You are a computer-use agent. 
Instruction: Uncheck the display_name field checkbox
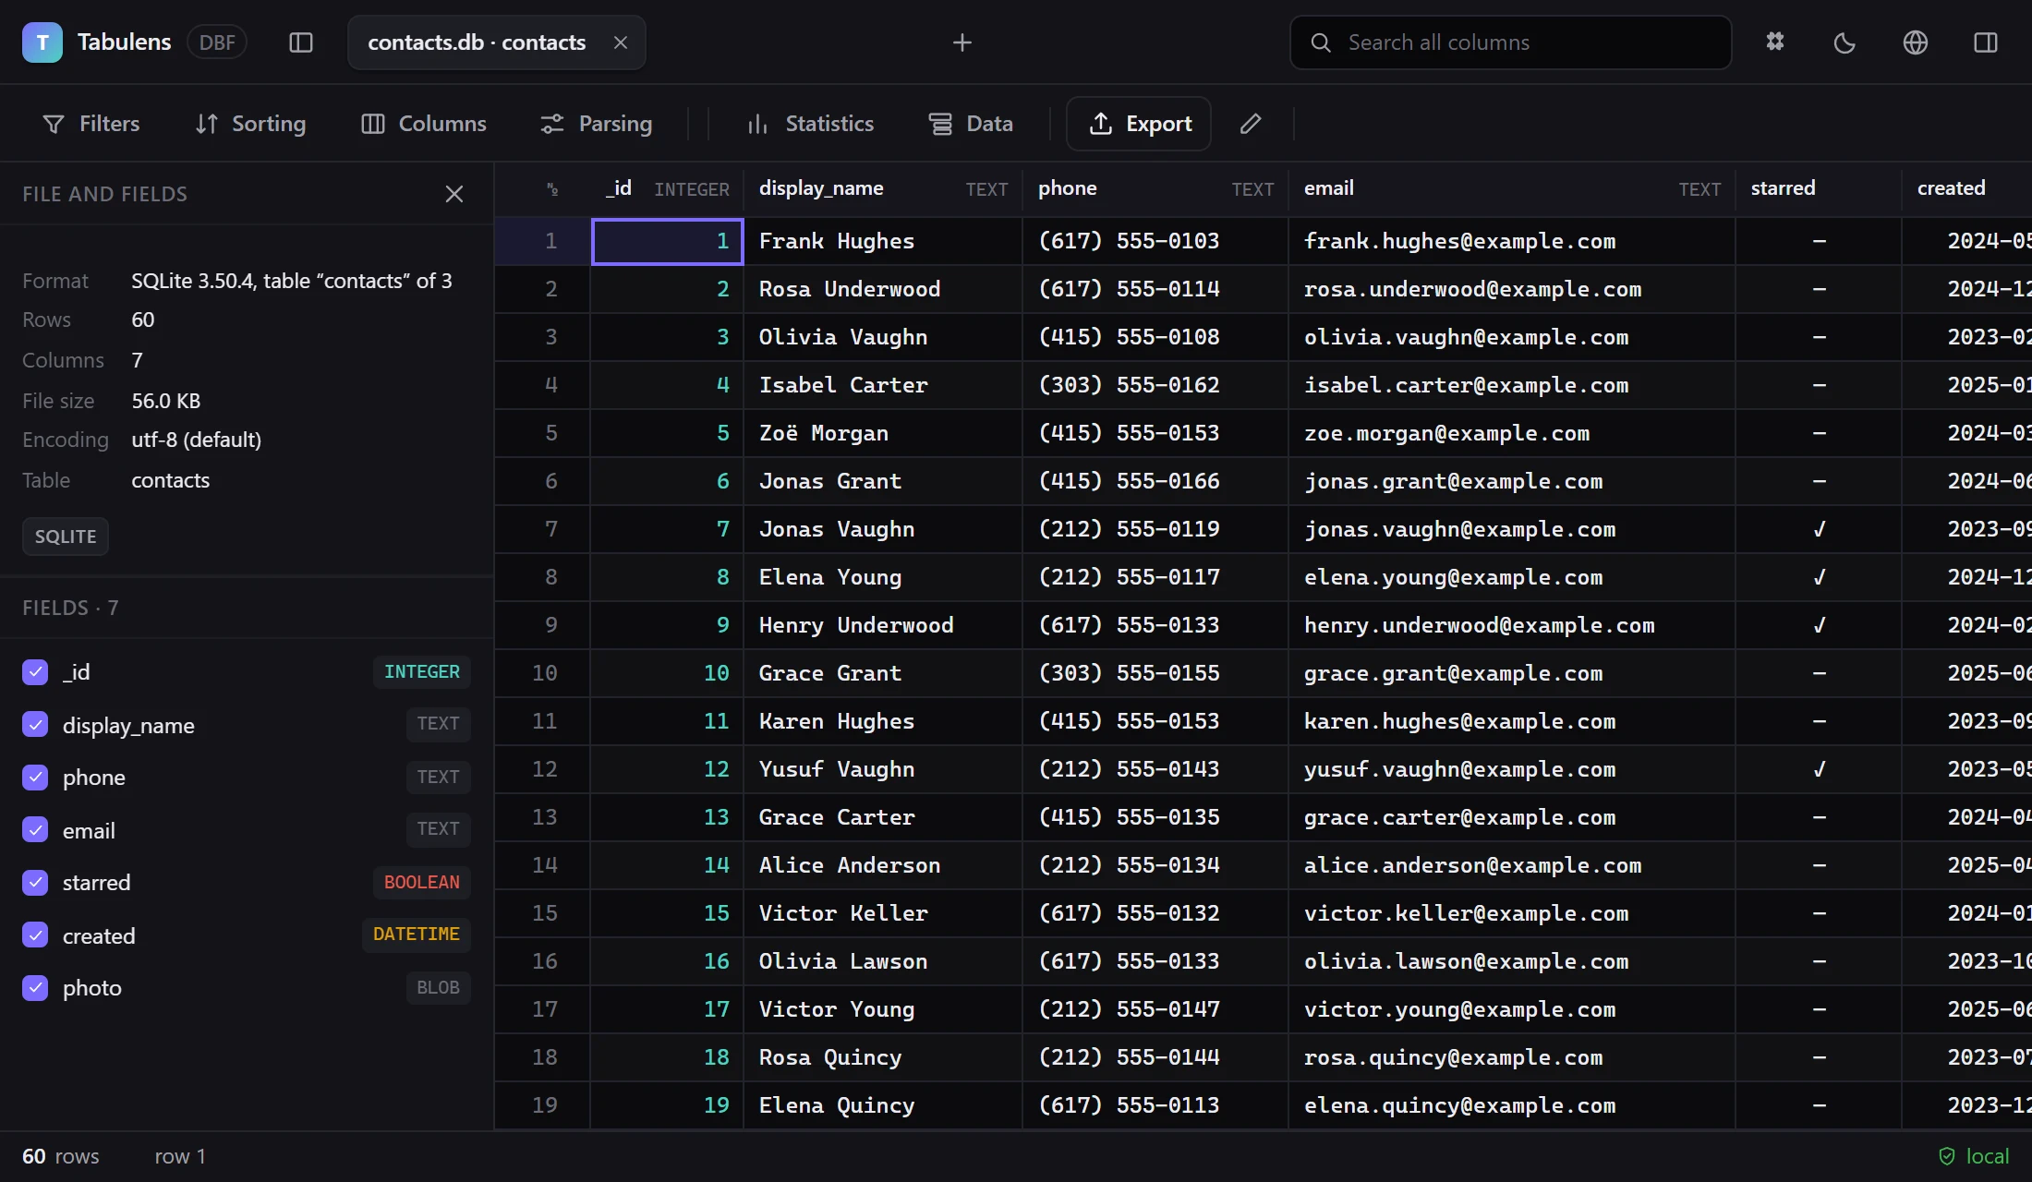click(35, 725)
